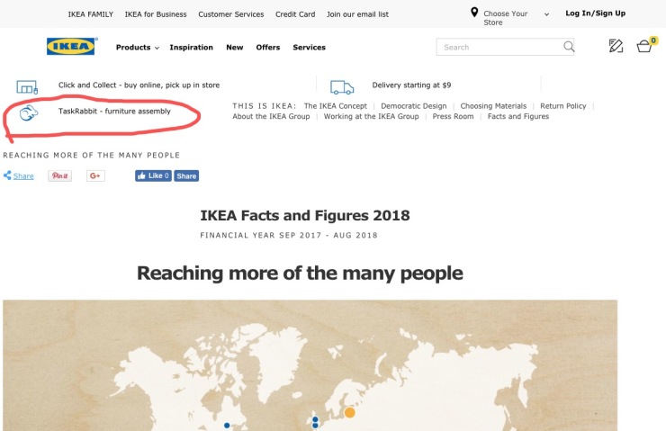Viewport: 666px width, 431px height.
Task: Click the Click and Collect store icon
Action: pyautogui.click(x=27, y=87)
